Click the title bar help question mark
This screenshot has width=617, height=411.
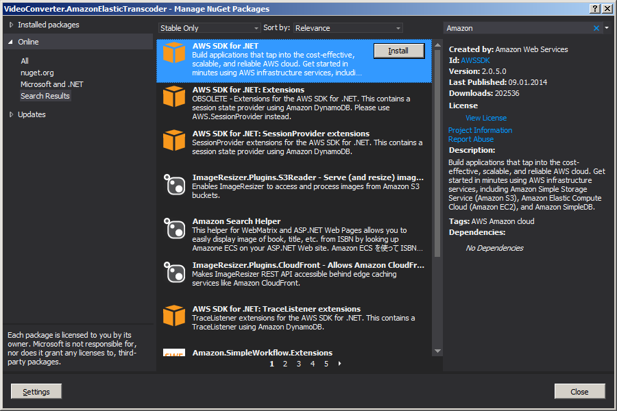[x=594, y=8]
